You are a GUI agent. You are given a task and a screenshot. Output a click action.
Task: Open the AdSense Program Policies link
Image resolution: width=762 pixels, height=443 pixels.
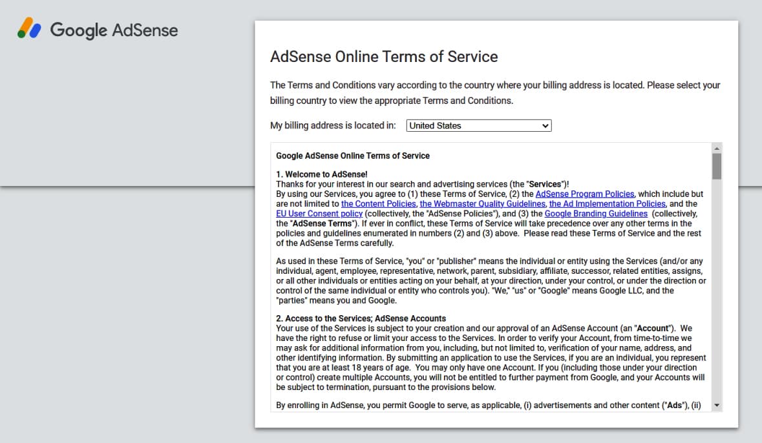click(x=585, y=194)
